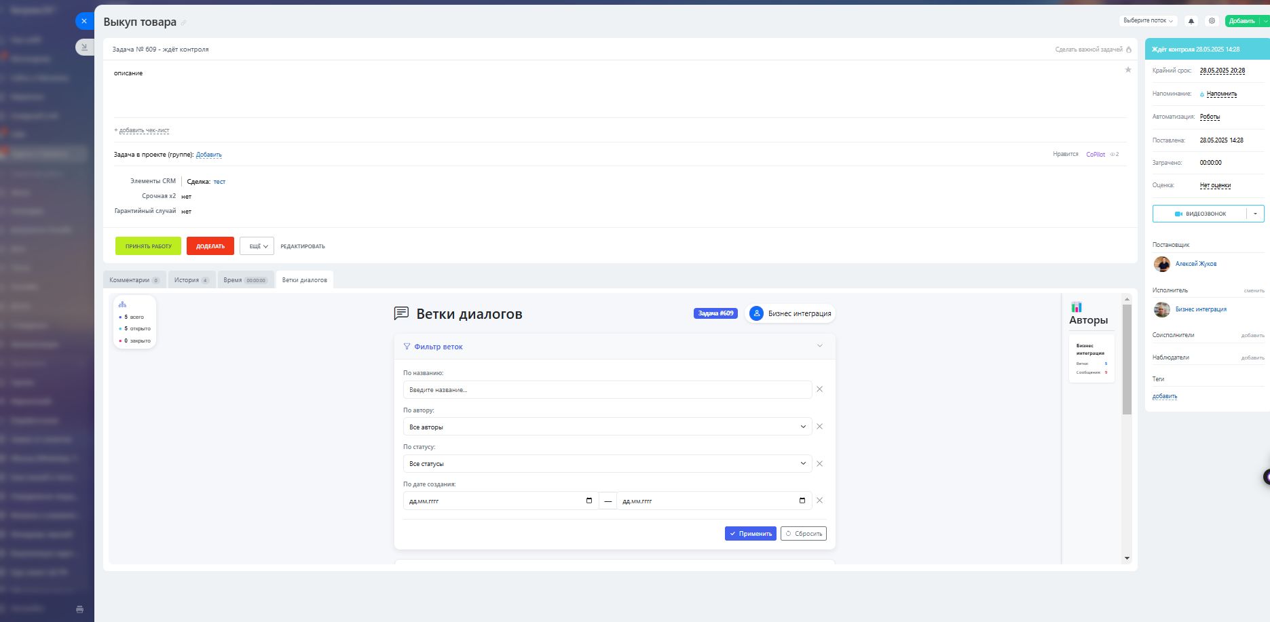The image size is (1270, 622).
Task: Open the arrow next to 'Видеозвонок' button
Action: point(1255,214)
